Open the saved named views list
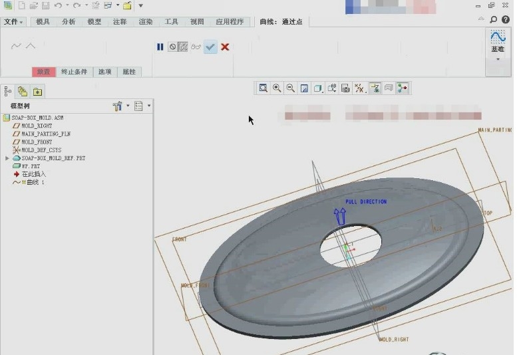The width and height of the screenshot is (517, 355). [x=332, y=88]
